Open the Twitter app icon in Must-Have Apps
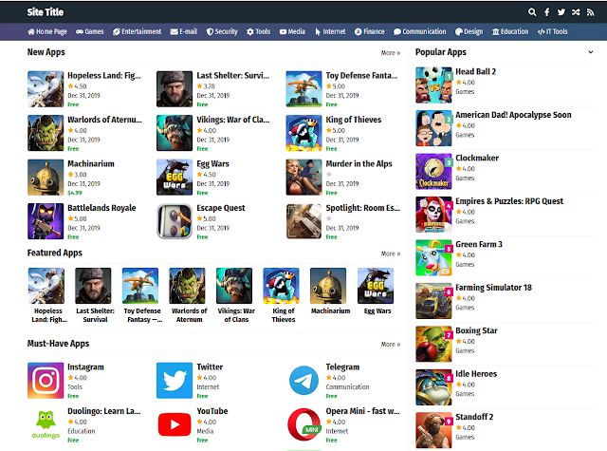This screenshot has width=607, height=451. click(x=175, y=381)
